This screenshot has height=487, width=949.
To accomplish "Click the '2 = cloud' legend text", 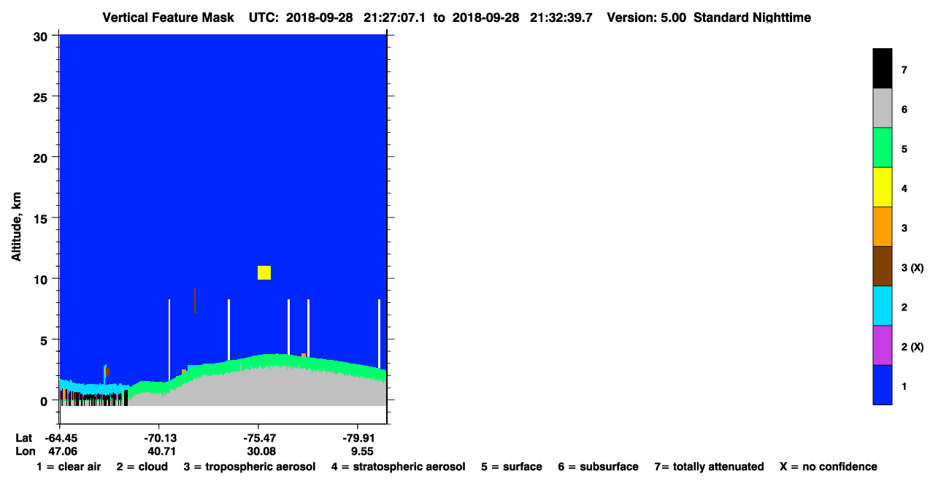I will pos(142,467).
